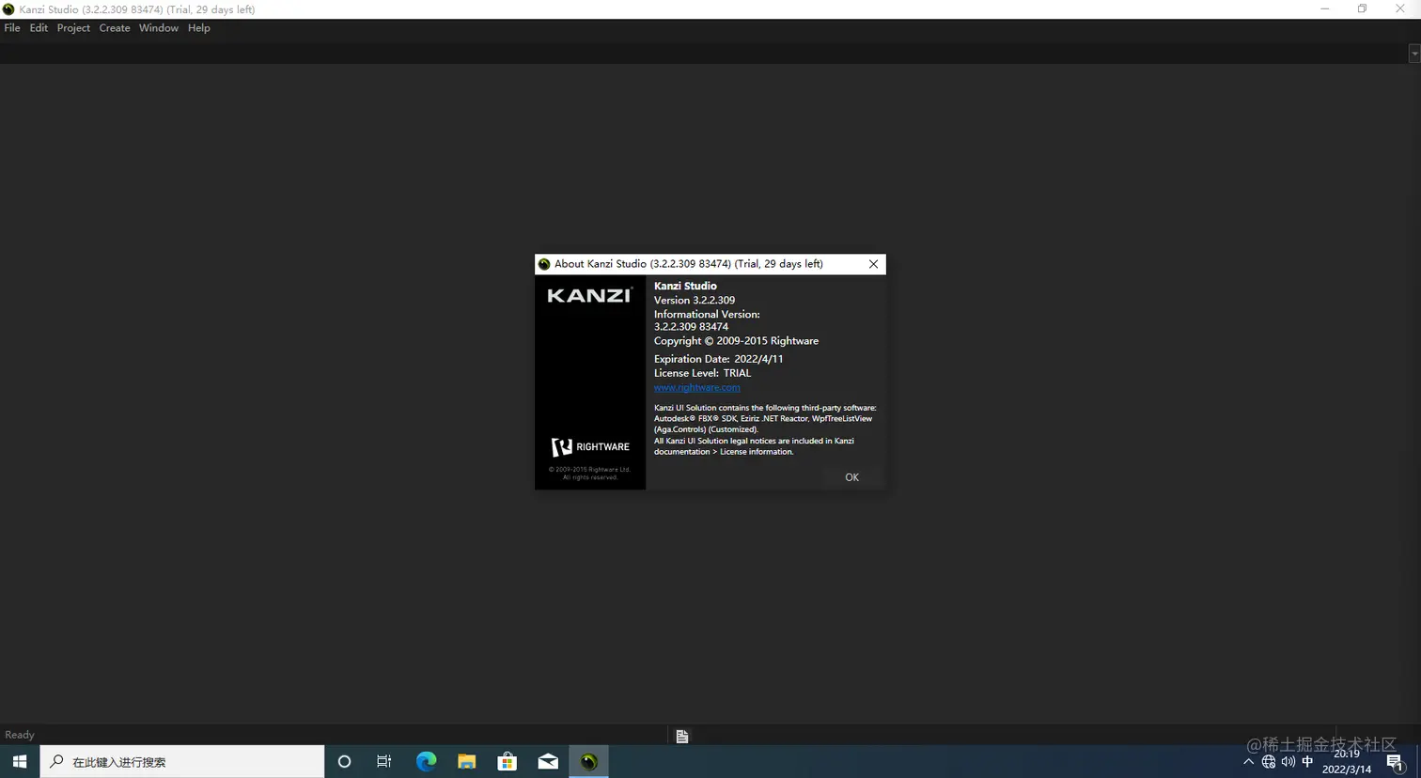Focus the taskbar search box
Screen dimensions: 1421x778
(x=182, y=761)
